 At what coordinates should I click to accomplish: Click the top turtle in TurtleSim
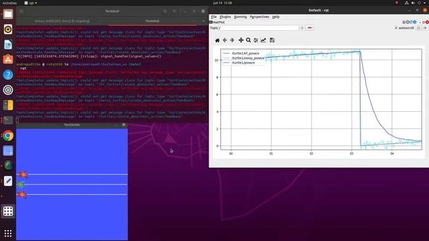point(23,174)
